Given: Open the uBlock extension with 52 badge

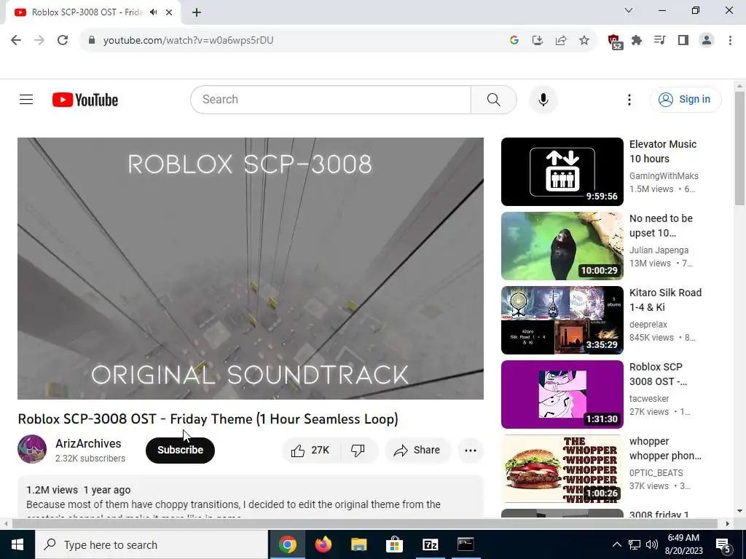Looking at the screenshot, I should (x=615, y=41).
